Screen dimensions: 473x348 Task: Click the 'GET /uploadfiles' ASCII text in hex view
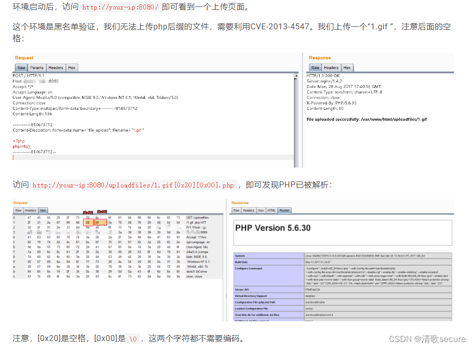point(197,217)
